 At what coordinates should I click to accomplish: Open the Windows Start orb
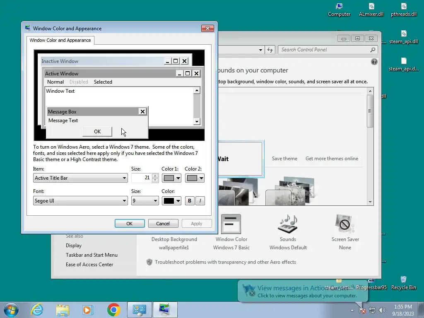pyautogui.click(x=11, y=310)
